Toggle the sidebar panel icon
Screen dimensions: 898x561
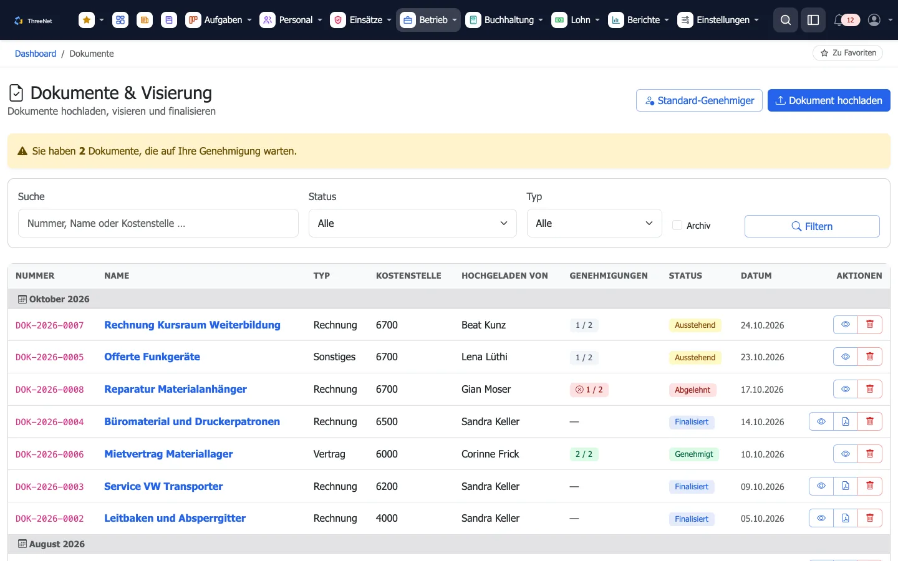(813, 20)
